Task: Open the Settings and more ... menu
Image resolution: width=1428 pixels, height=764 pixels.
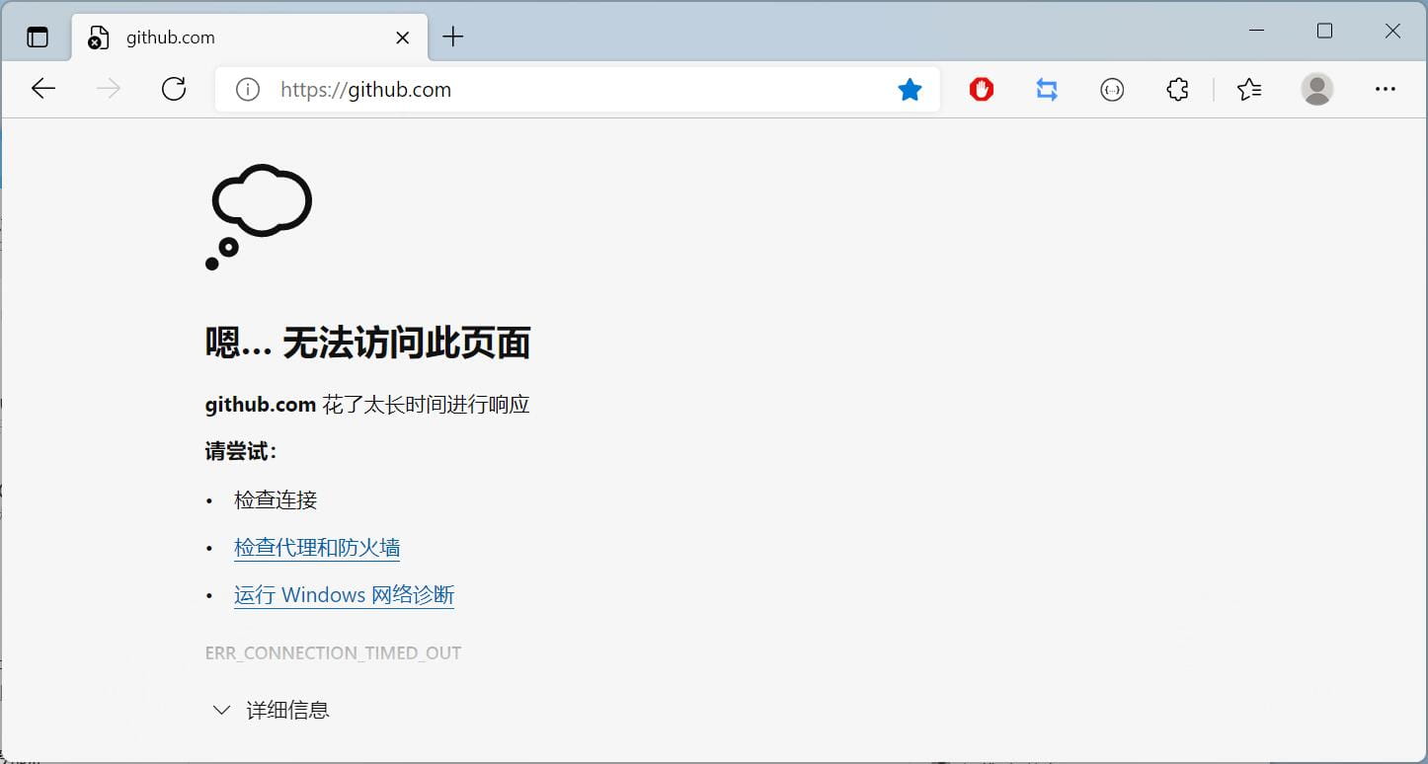Action: click(1387, 89)
